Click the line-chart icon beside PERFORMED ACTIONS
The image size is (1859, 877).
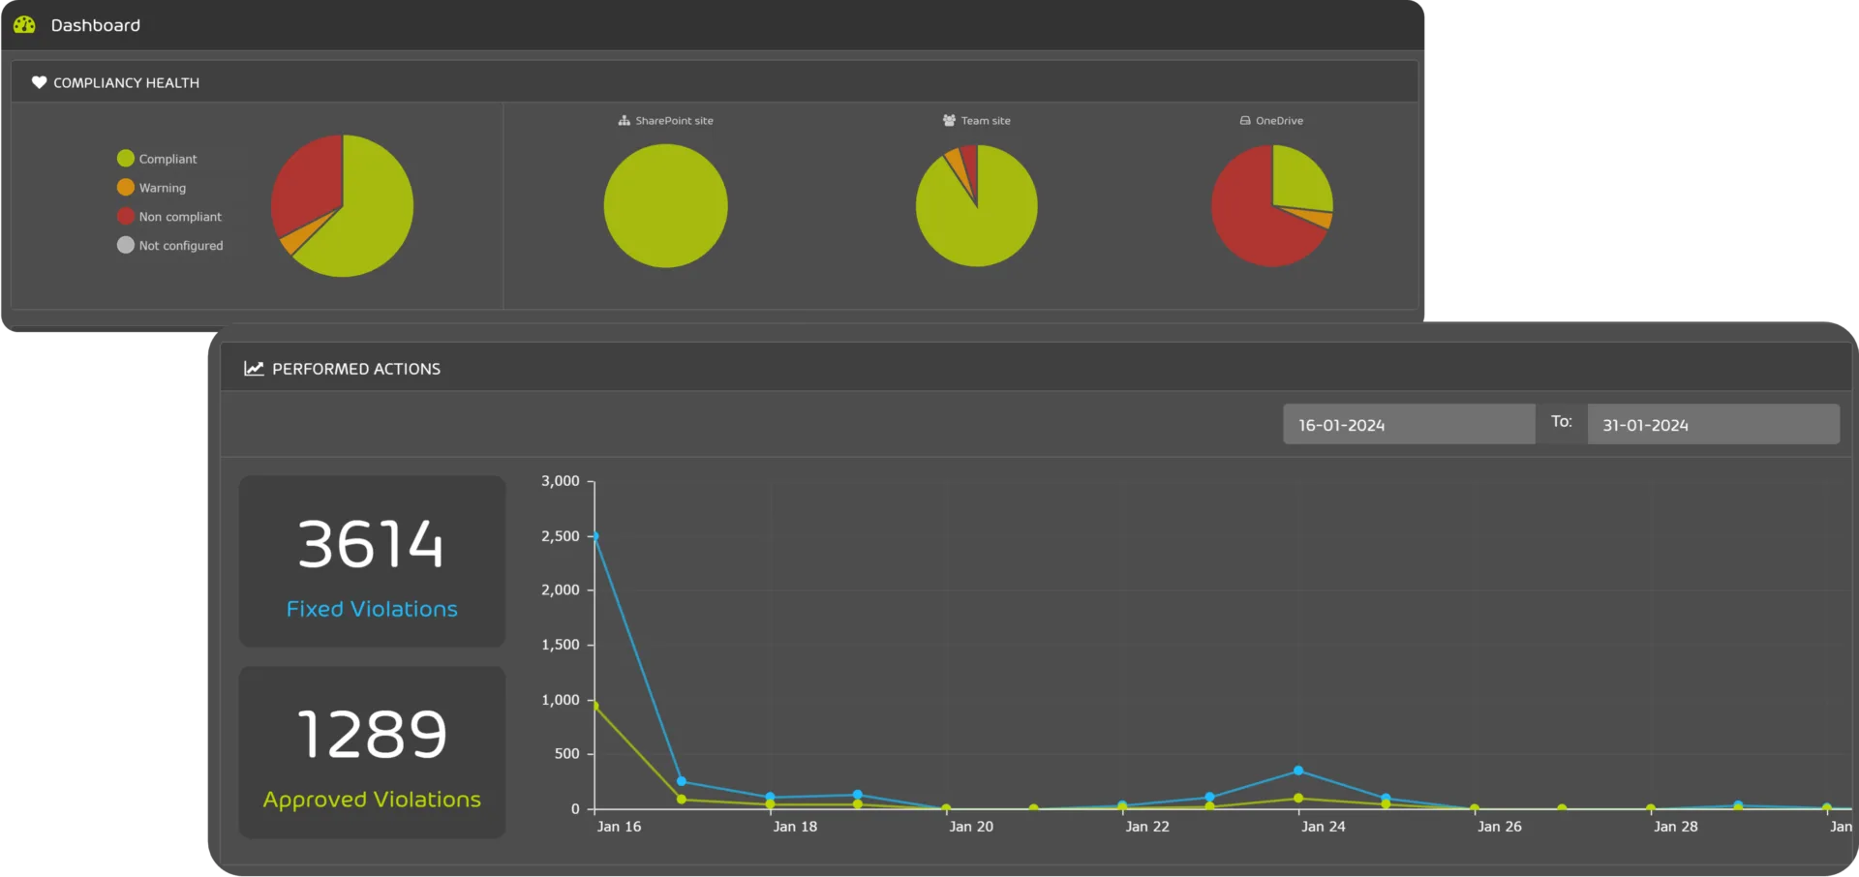pyautogui.click(x=253, y=368)
